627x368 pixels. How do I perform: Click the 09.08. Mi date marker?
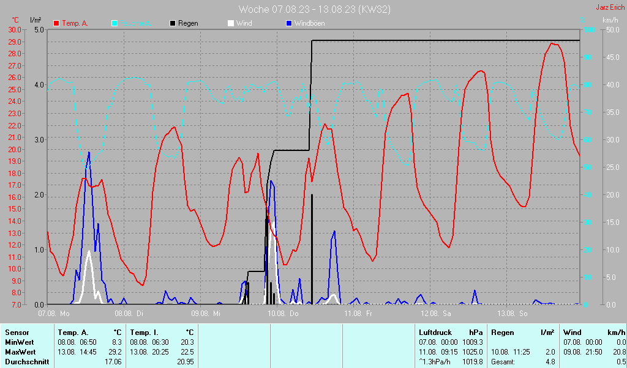coord(206,313)
